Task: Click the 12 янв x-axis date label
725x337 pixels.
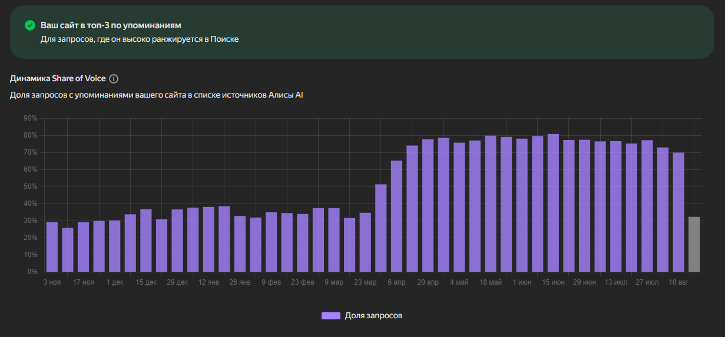Action: coord(208,282)
